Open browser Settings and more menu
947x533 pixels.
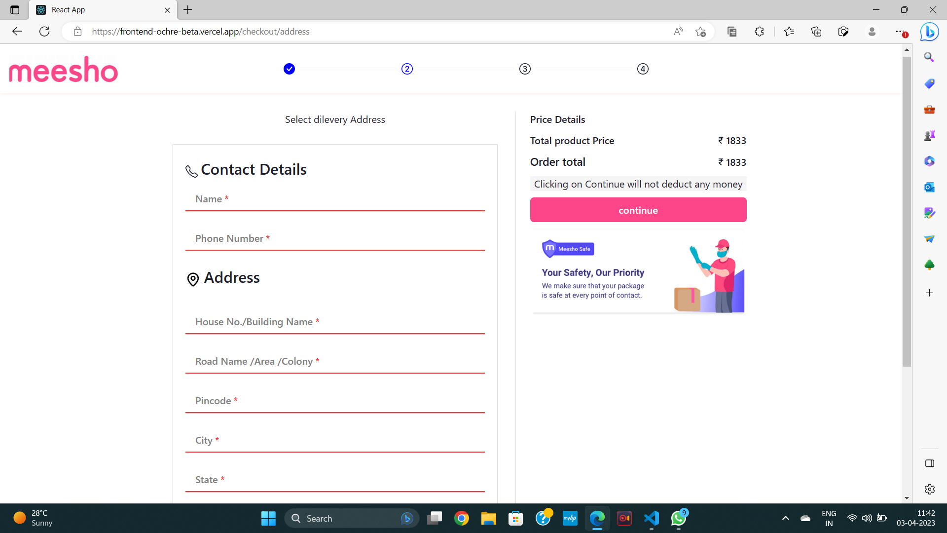tap(900, 32)
